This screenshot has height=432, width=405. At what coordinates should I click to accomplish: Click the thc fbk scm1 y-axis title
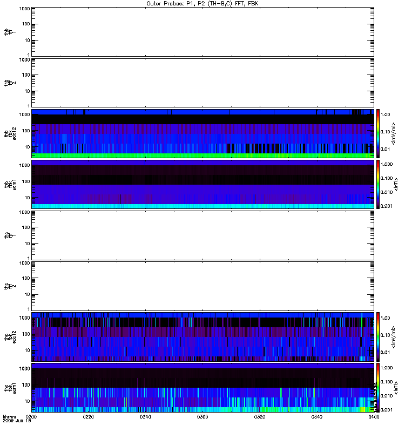10,388
